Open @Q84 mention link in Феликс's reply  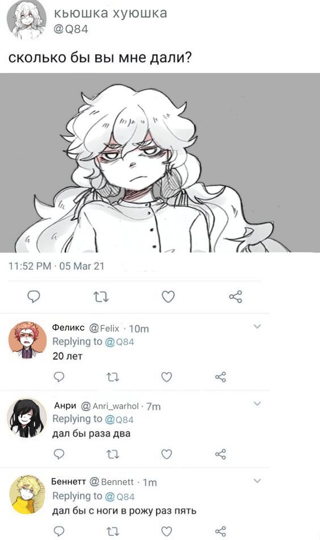(119, 342)
